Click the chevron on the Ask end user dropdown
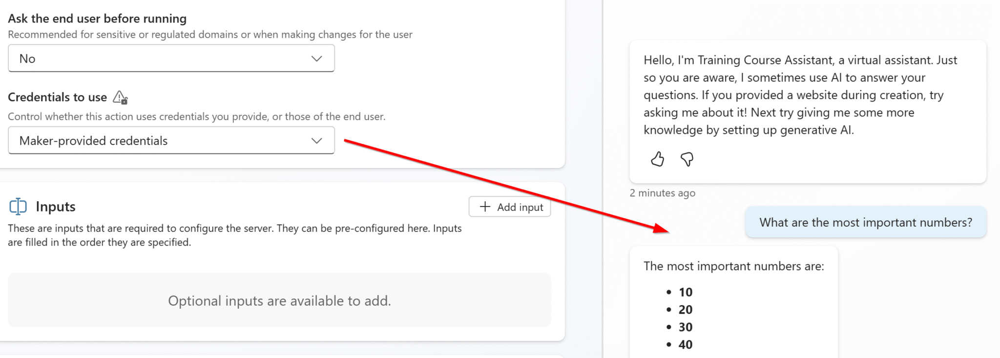This screenshot has width=1000, height=358. tap(317, 58)
